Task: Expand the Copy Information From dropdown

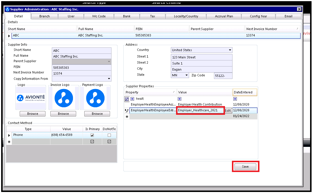Action: point(109,79)
